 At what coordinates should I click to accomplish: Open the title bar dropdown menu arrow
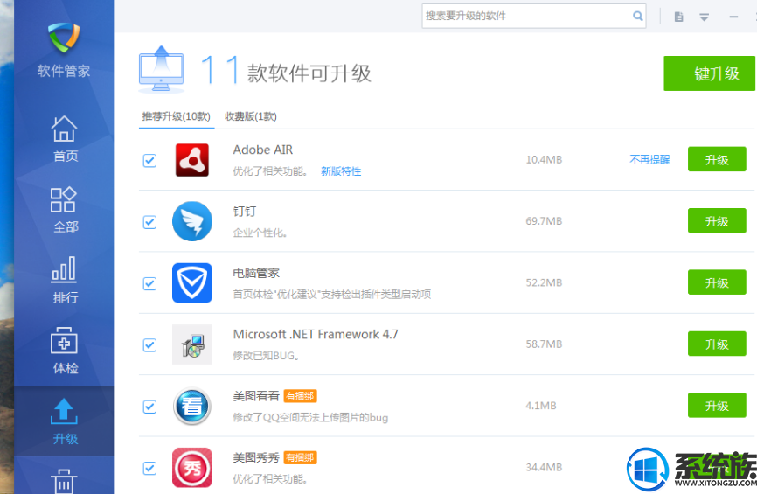coord(705,17)
